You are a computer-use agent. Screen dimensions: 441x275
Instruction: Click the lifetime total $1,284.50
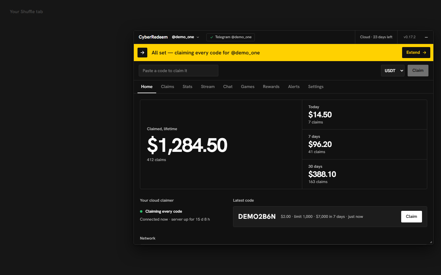(x=187, y=145)
